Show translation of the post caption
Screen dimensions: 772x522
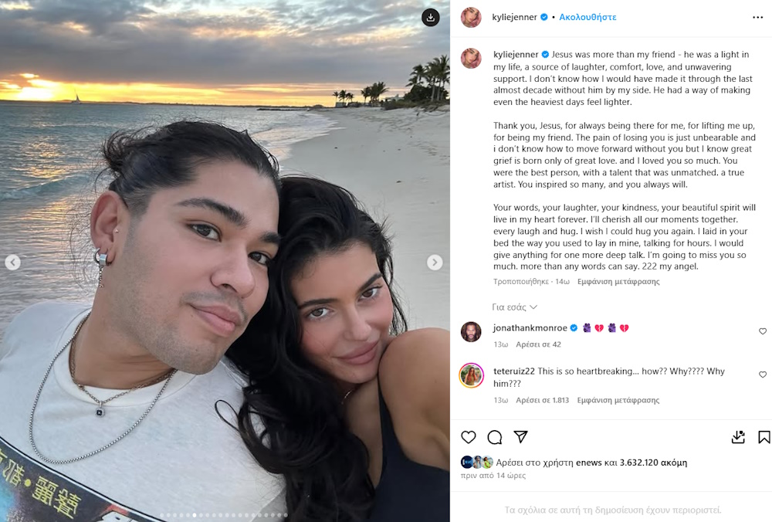pyautogui.click(x=618, y=282)
